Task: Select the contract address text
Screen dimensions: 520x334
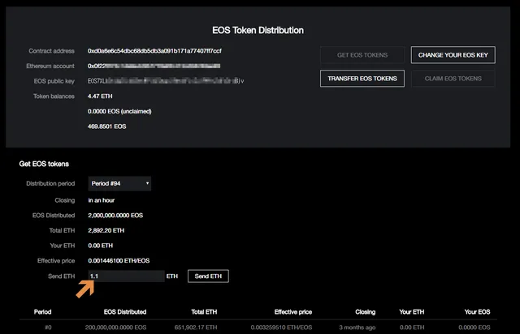Action: point(154,50)
